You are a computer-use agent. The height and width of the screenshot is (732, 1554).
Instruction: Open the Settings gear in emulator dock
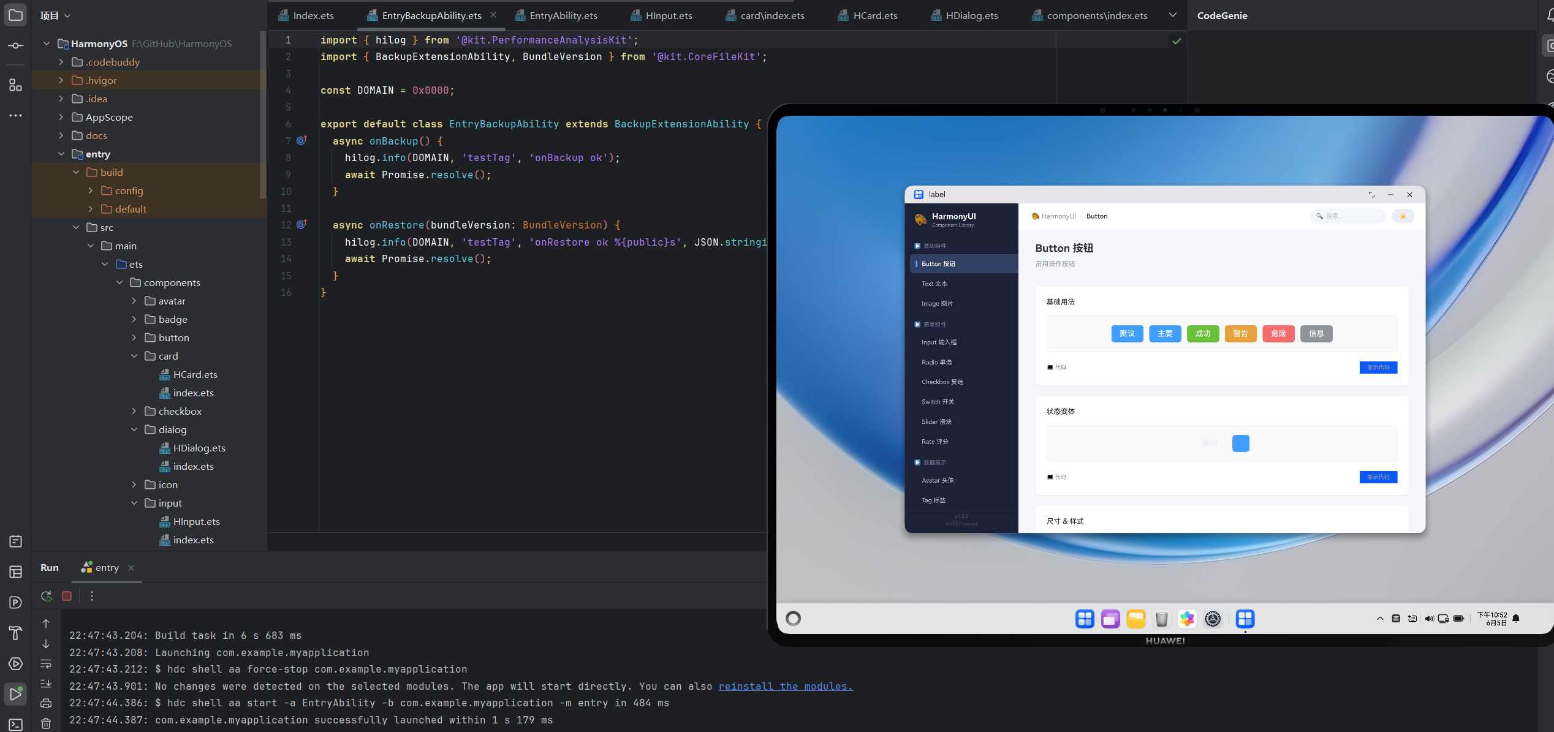click(1213, 619)
